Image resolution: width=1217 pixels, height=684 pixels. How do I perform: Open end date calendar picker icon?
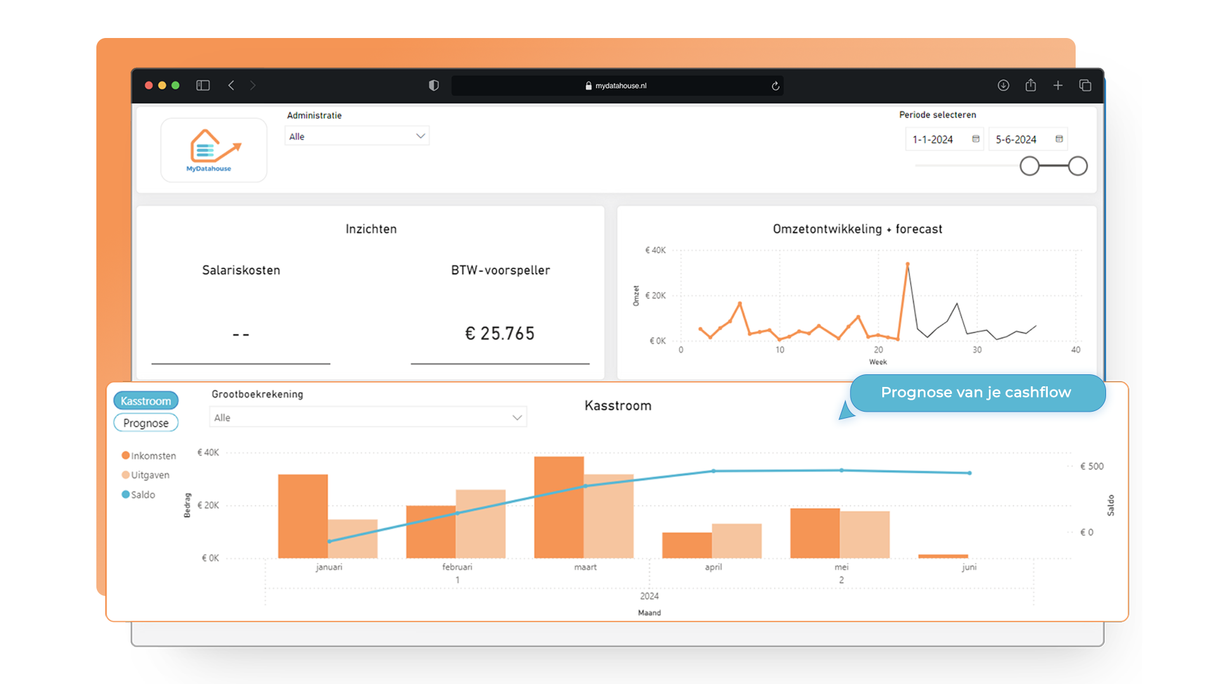pyautogui.click(x=1059, y=139)
